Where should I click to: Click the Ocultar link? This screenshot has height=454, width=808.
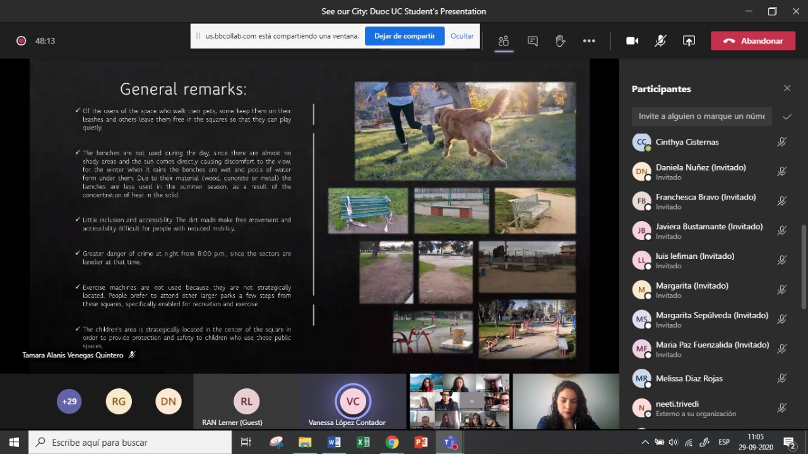(x=462, y=36)
